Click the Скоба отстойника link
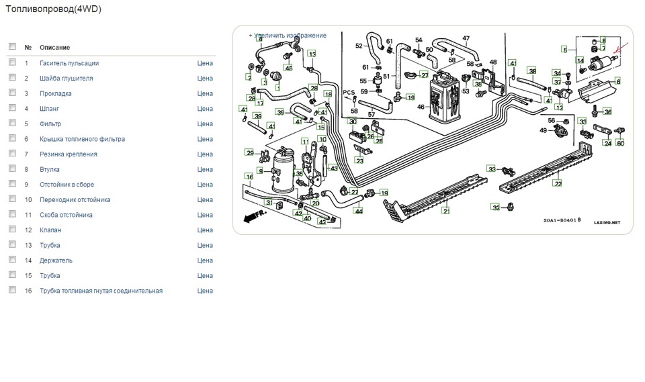The image size is (645, 382). (66, 215)
